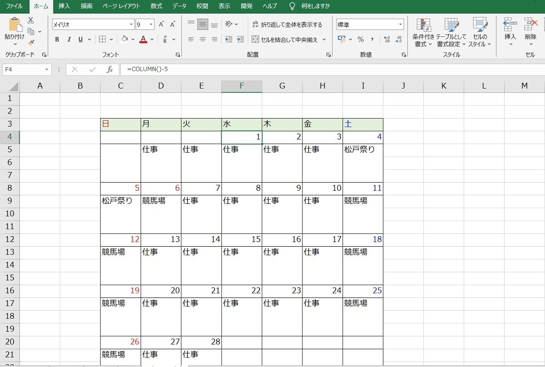
Task: Toggle bold formatting with the B icon
Action: pos(57,40)
